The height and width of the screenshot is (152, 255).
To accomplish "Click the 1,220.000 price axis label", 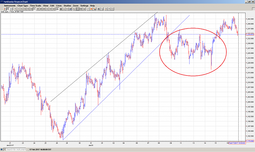I will (x=250, y=63).
